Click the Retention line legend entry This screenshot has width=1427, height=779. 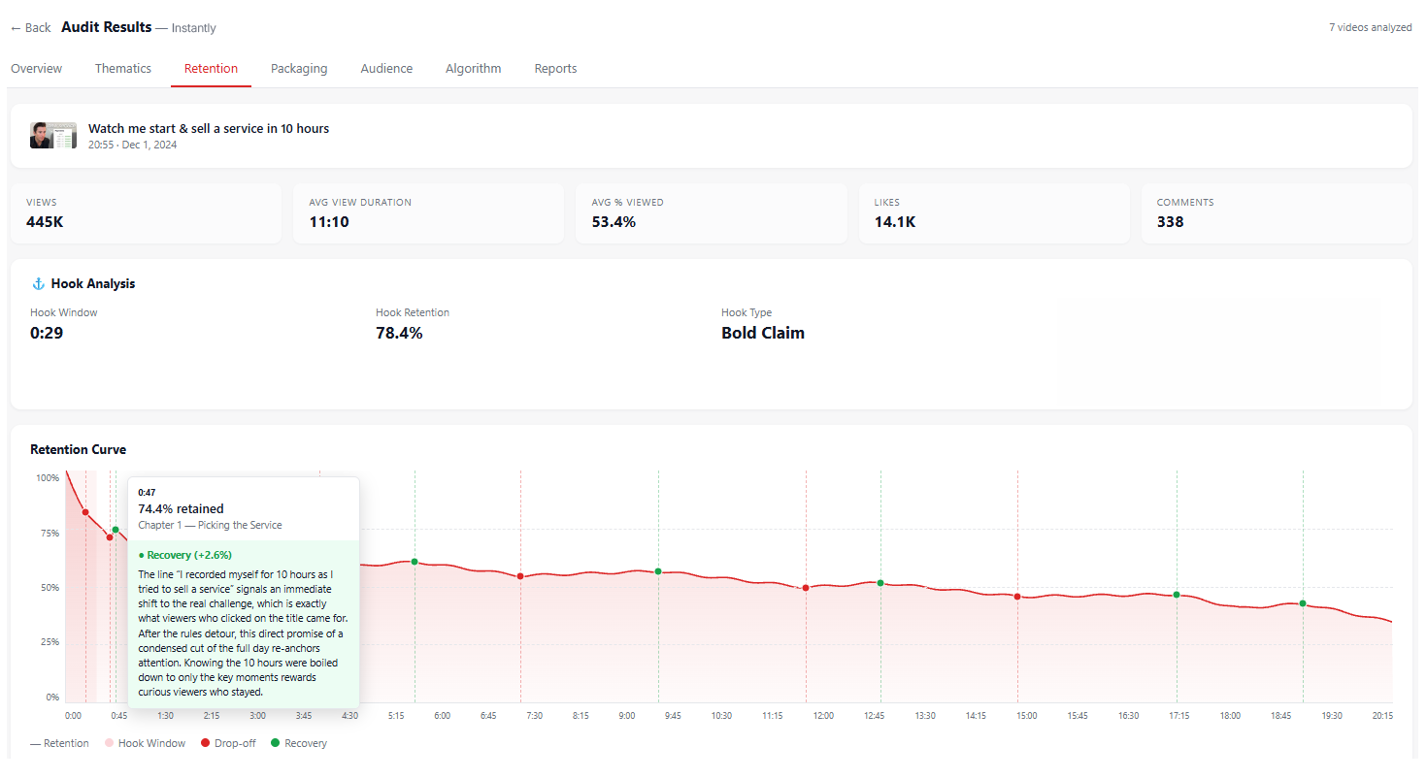(x=59, y=744)
